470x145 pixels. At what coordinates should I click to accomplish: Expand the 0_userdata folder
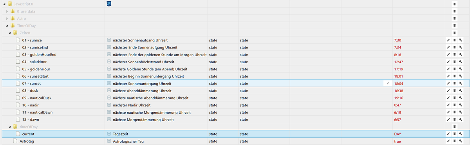(x=7, y=11)
